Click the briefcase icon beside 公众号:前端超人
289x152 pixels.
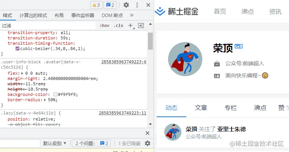(x=217, y=64)
